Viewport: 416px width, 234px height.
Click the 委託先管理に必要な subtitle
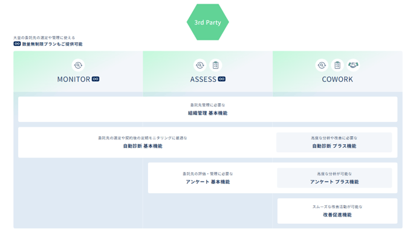point(208,105)
